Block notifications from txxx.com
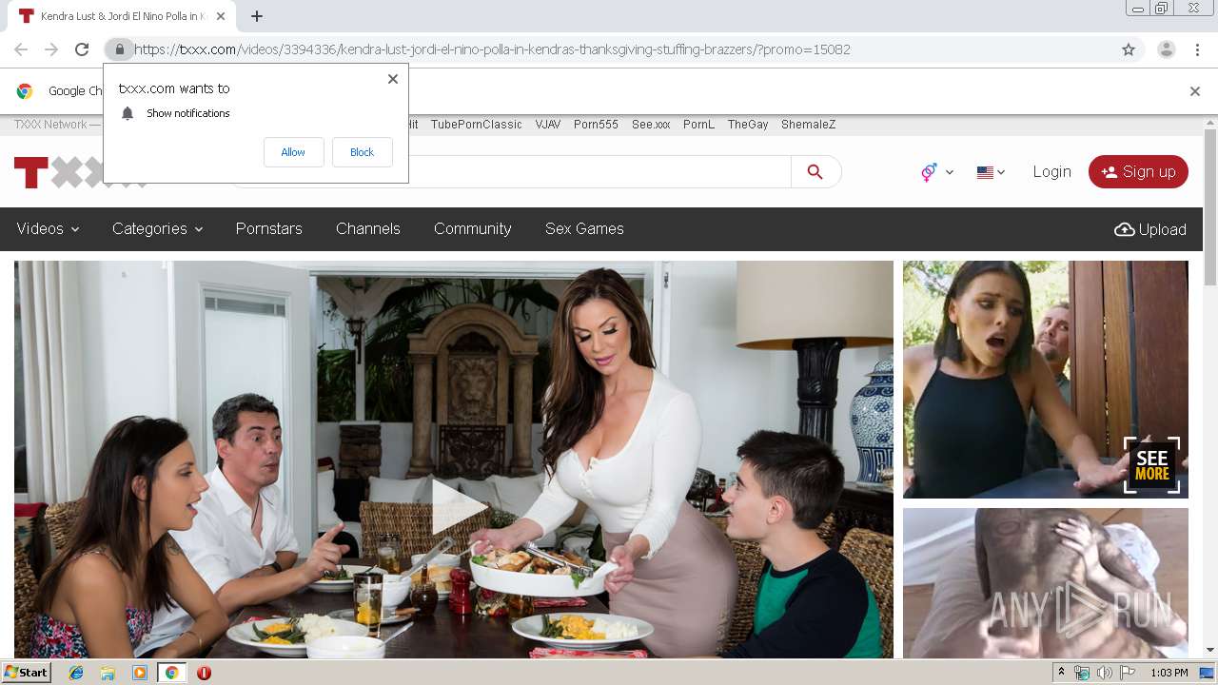This screenshot has width=1218, height=685. click(362, 152)
